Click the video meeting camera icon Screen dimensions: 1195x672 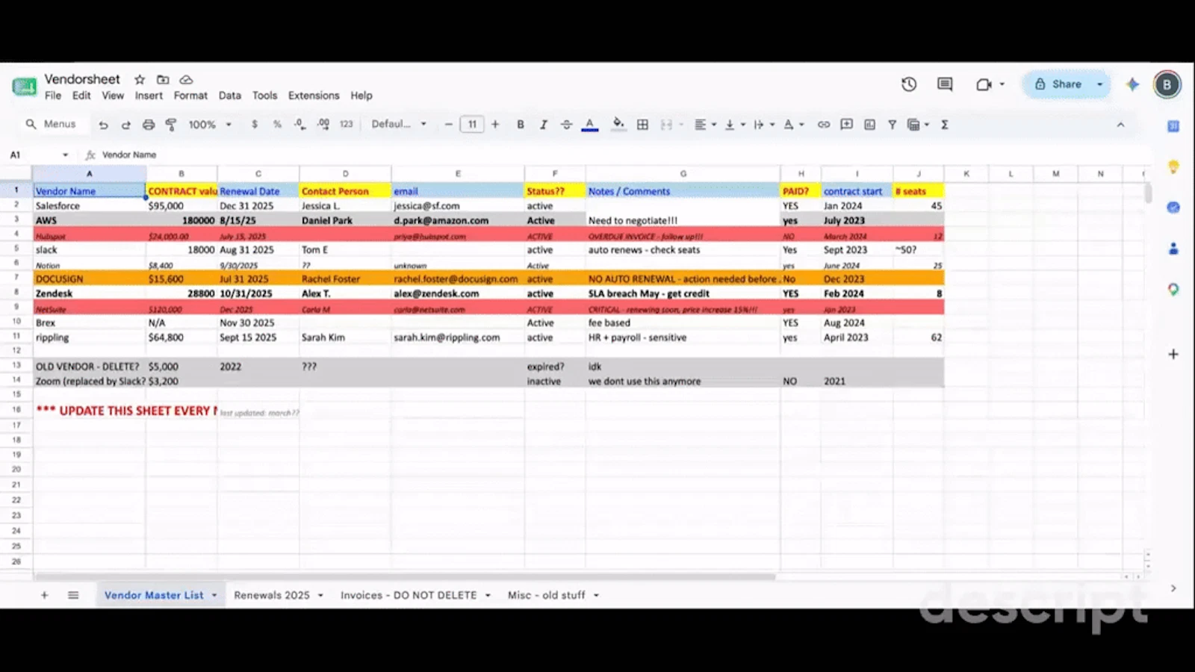pos(984,84)
